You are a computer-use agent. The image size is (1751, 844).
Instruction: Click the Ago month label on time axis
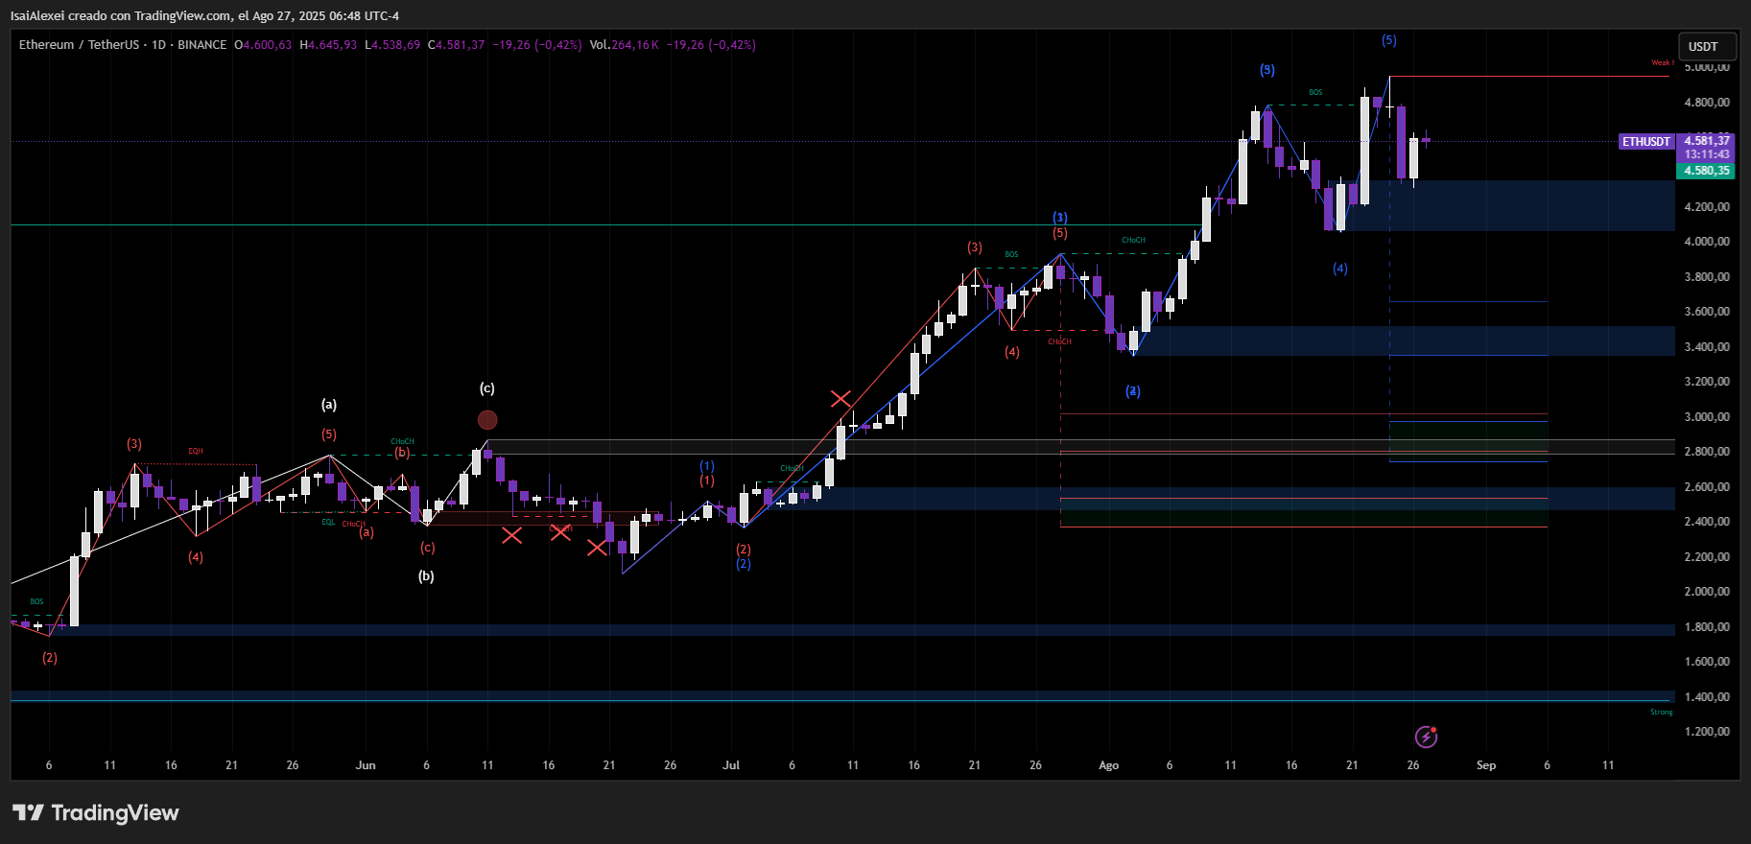click(x=1108, y=765)
